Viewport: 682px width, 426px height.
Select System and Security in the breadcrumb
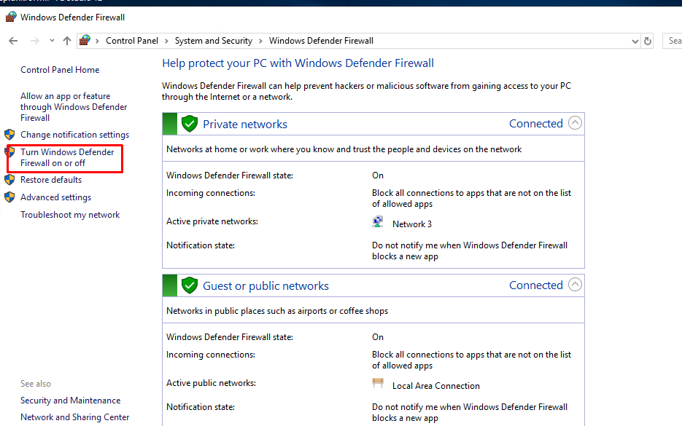pyautogui.click(x=214, y=41)
